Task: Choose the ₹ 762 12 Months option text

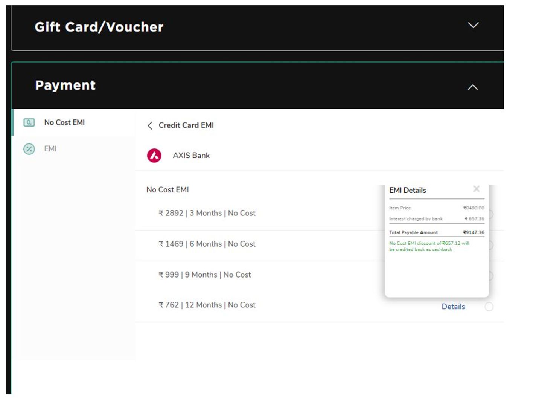Action: point(207,305)
